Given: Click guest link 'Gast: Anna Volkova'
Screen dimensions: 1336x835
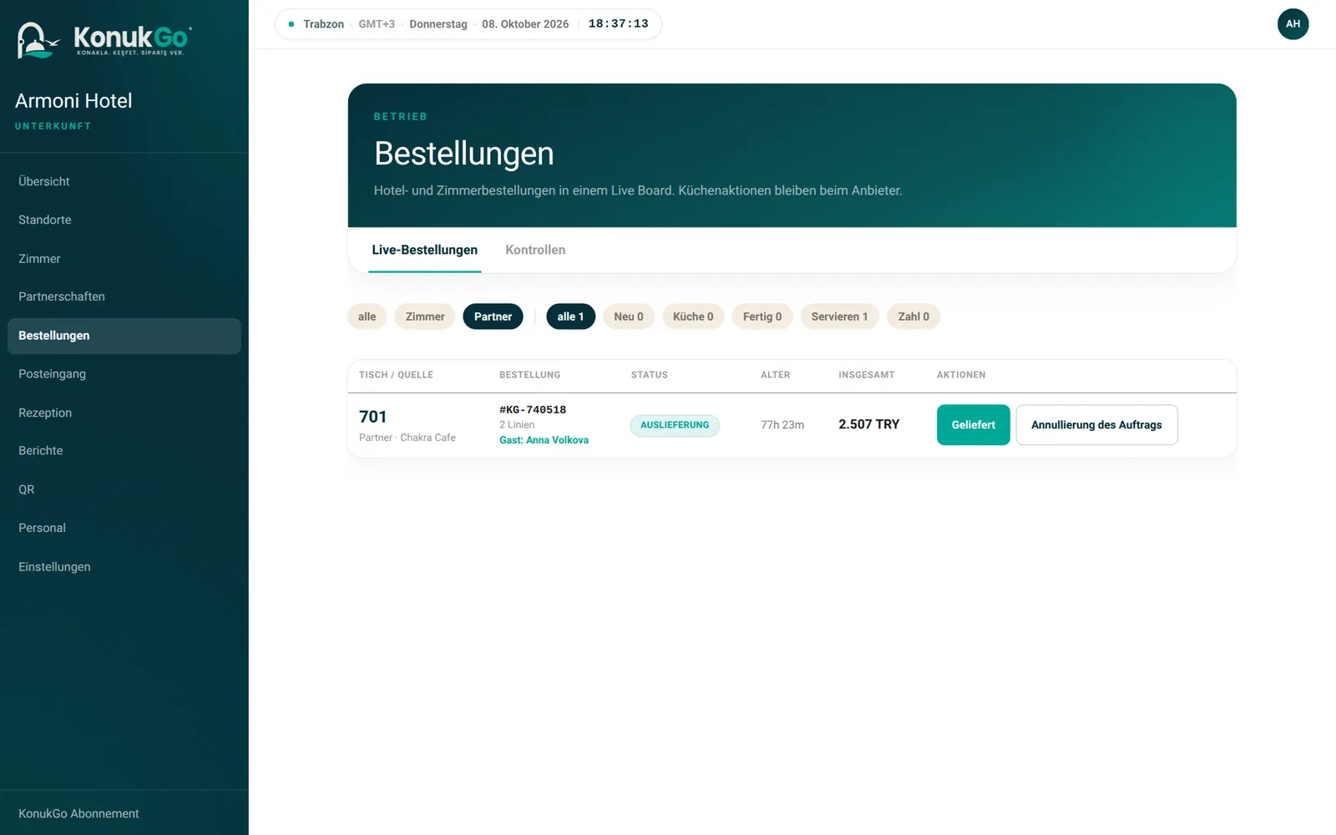Looking at the screenshot, I should click(x=544, y=440).
